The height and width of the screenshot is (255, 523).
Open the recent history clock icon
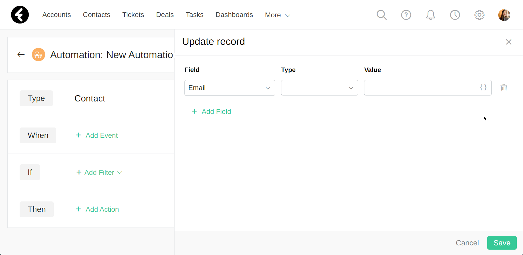tap(455, 15)
